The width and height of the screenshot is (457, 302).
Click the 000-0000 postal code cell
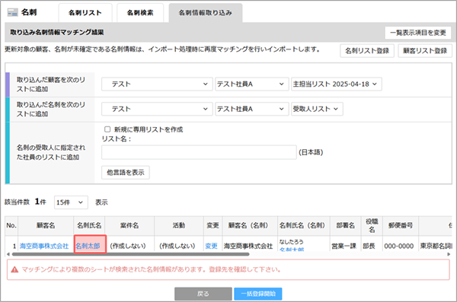398,246
